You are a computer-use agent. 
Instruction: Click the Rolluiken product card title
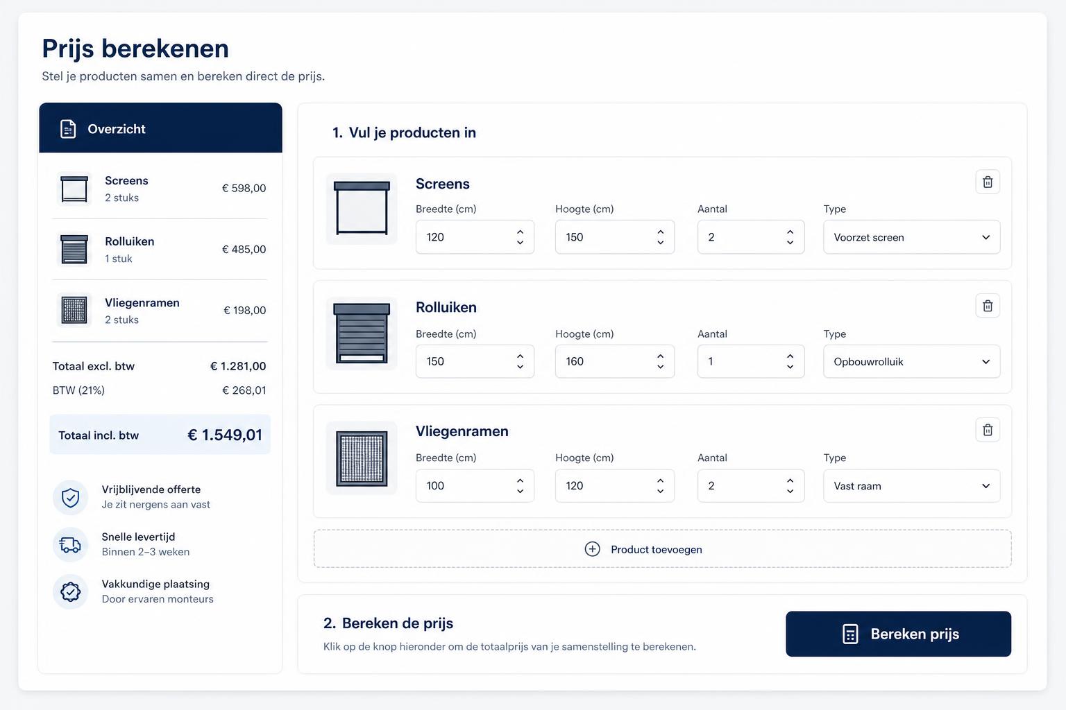pyautogui.click(x=446, y=307)
